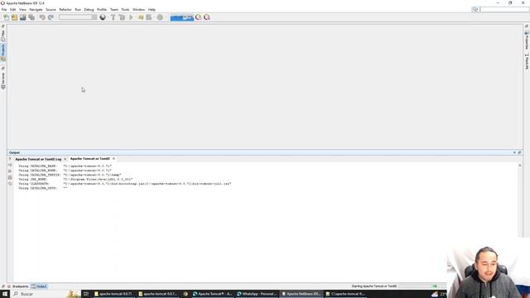
Task: Click the Run Project play icon
Action: [131, 17]
